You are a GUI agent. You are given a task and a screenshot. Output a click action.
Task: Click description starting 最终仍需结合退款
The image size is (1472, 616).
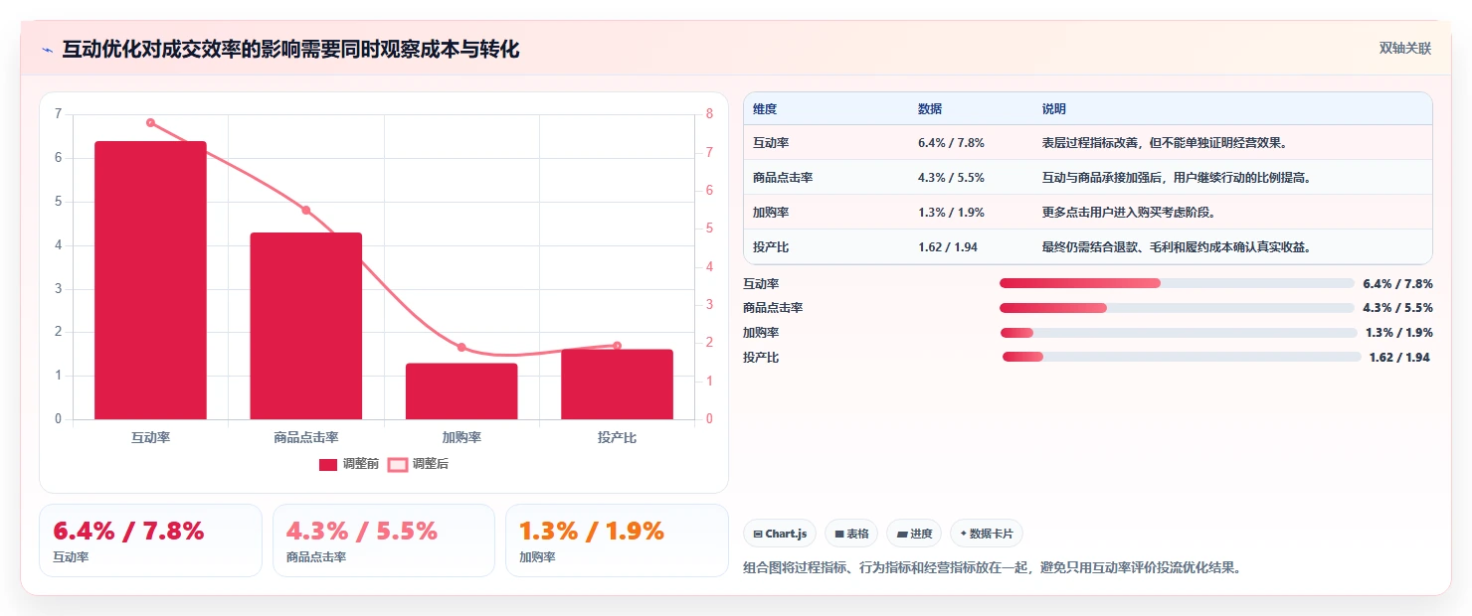coord(1177,247)
